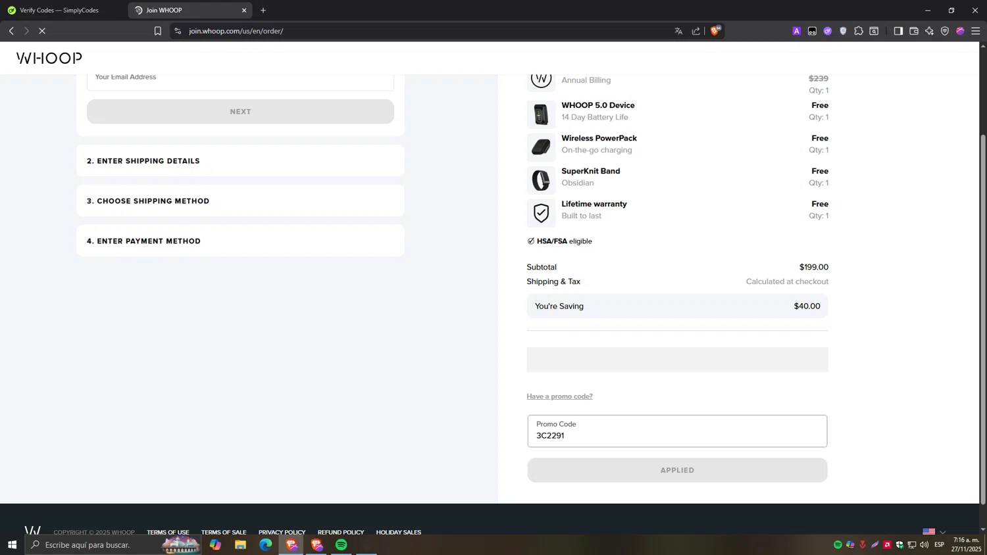
Task: Bookmark this page icon
Action: (x=158, y=31)
